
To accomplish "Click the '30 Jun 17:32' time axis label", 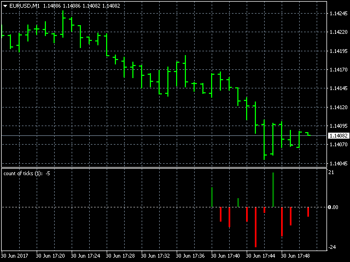I will (x=155, y=256).
